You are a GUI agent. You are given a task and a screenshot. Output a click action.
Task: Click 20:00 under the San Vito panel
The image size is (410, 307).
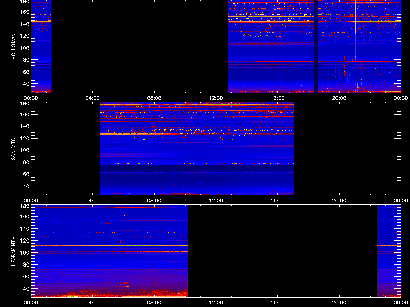[339, 201]
